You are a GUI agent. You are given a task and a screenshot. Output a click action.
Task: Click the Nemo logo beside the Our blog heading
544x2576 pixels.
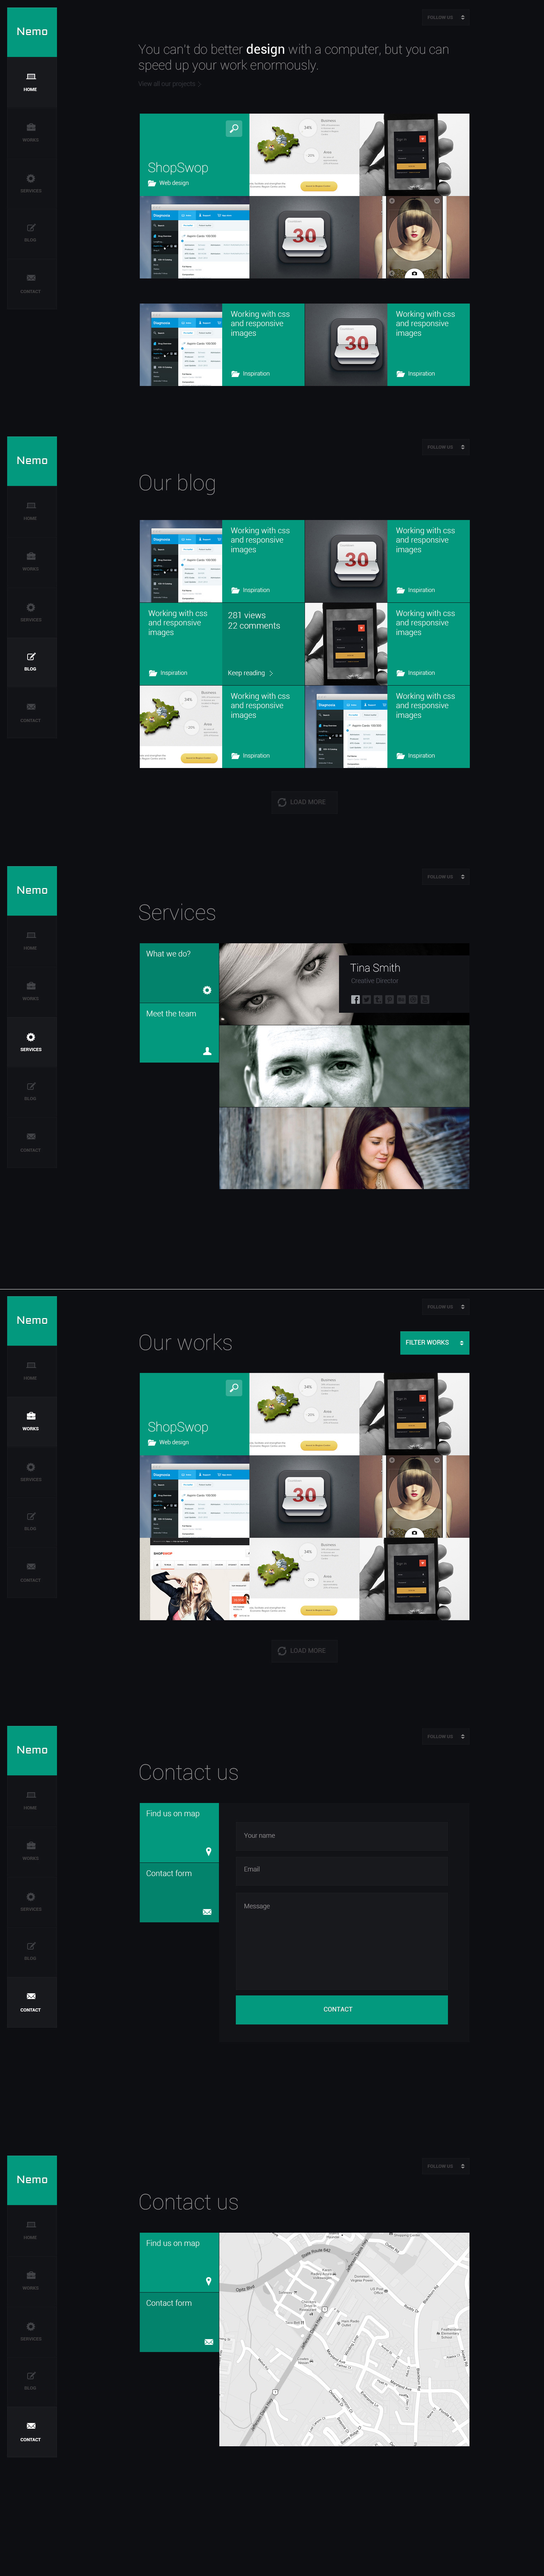[x=32, y=461]
